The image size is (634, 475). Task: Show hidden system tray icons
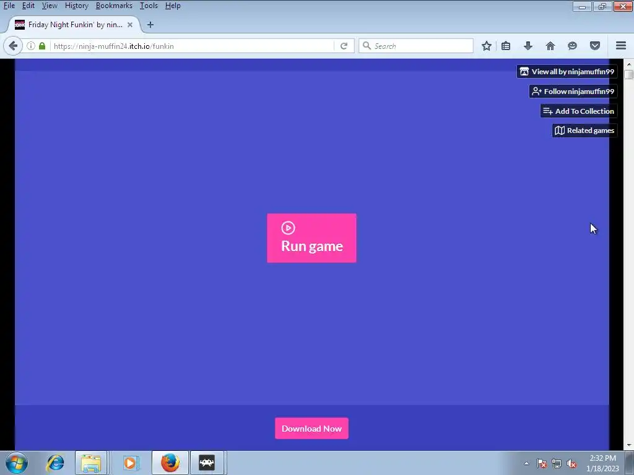pos(526,463)
